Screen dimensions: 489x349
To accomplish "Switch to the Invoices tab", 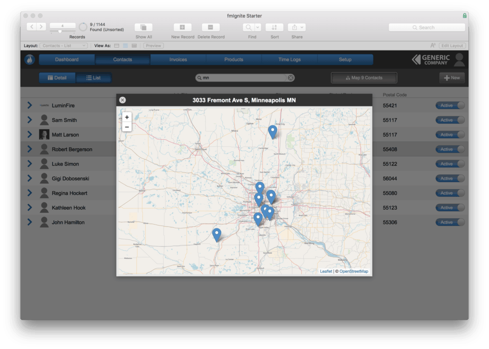I will tap(178, 60).
